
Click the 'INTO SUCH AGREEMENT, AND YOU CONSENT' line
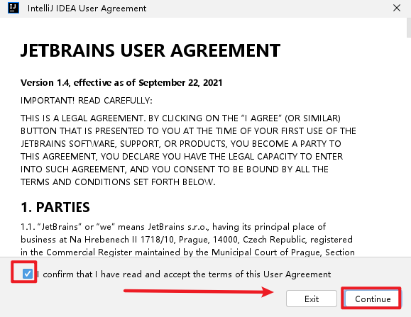[175, 169]
